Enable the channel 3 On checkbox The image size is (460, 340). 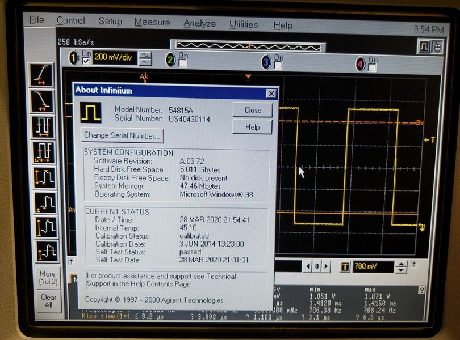click(x=278, y=66)
